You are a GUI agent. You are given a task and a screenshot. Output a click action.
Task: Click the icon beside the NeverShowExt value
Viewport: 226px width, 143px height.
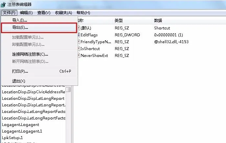point(78,56)
